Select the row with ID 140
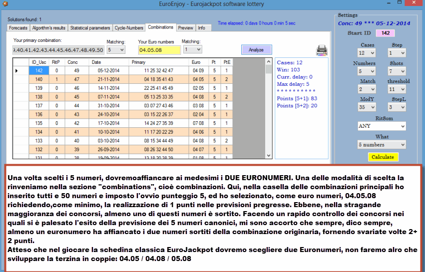The image size is (425, 272). [122, 79]
